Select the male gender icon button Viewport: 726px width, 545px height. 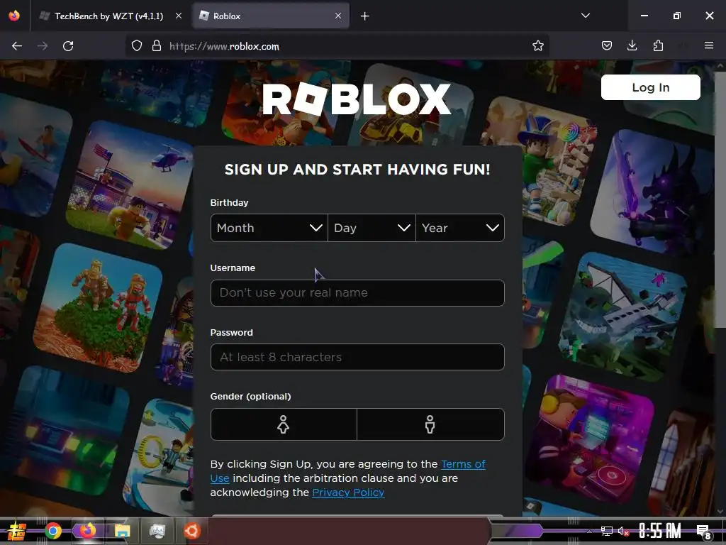430,424
